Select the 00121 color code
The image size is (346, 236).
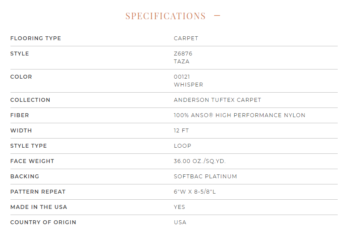tap(182, 77)
